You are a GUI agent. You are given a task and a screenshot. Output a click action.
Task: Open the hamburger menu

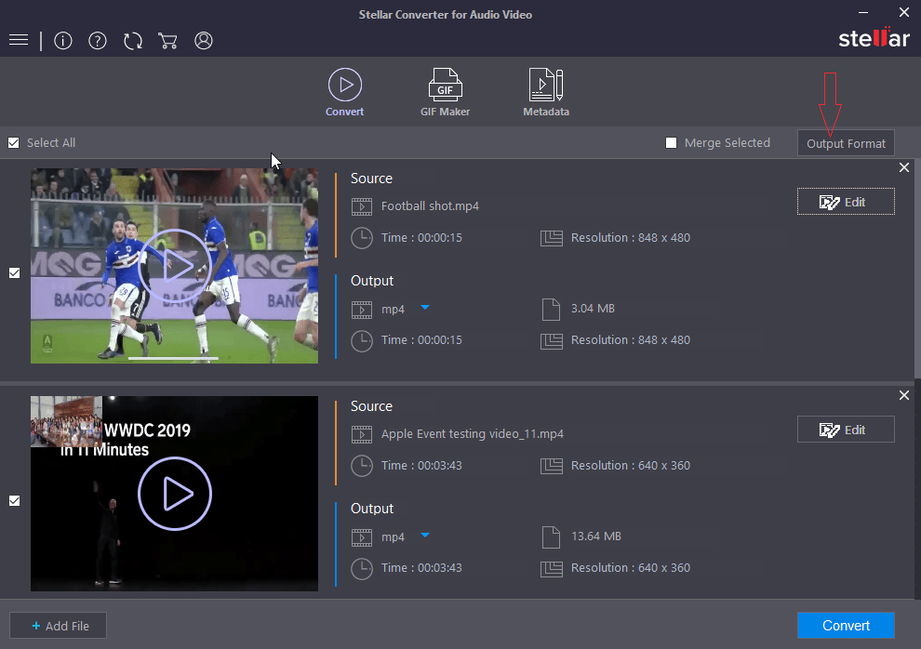coord(19,40)
